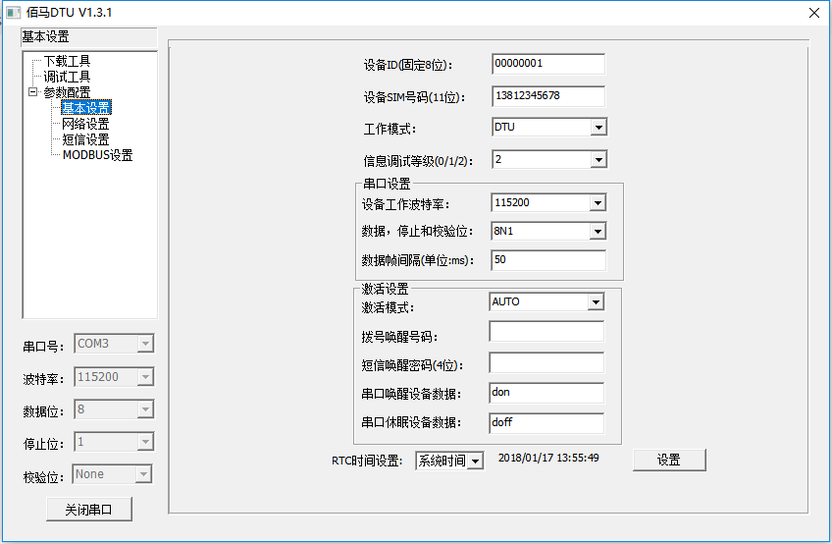Expand 数据，停止和校验位 dropdown

[598, 232]
